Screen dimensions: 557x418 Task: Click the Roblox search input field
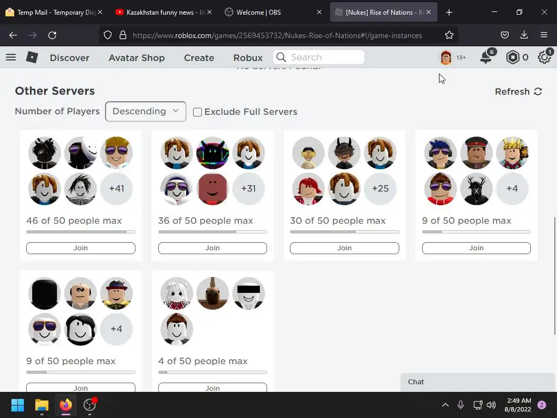(319, 57)
